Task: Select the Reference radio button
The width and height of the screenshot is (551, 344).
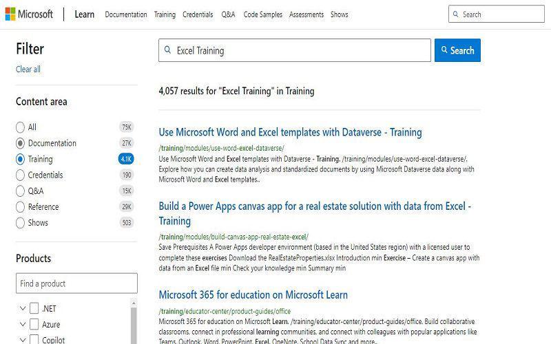Action: click(x=21, y=207)
